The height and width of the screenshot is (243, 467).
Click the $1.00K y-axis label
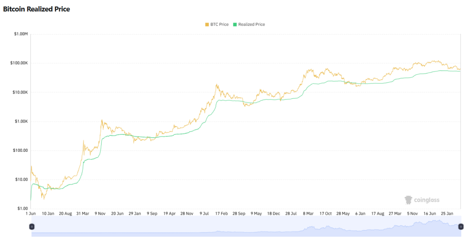point(21,121)
